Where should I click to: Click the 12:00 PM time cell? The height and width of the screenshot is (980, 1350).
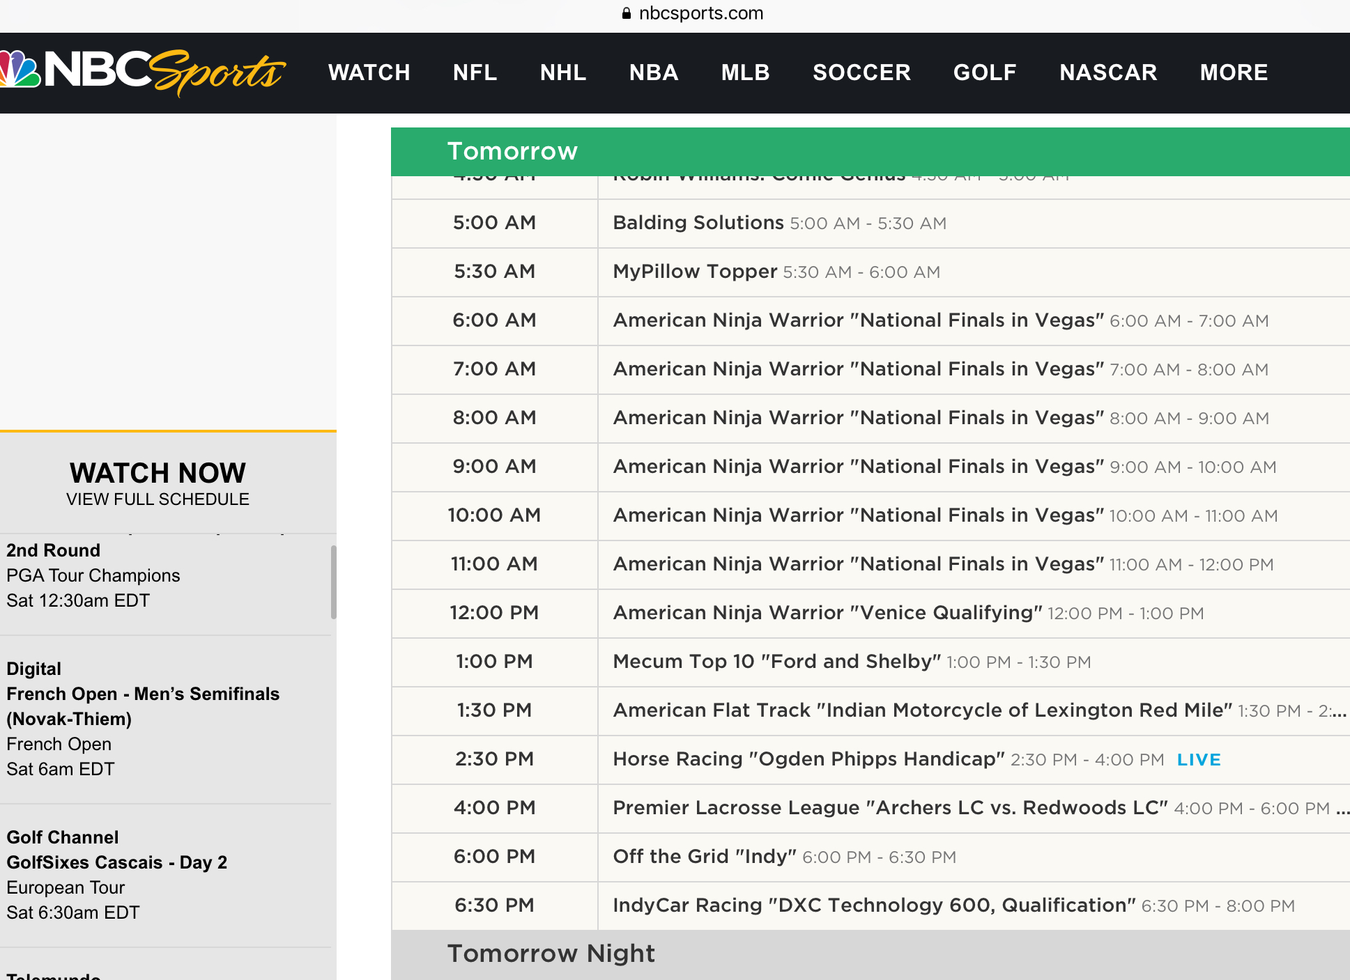point(494,614)
